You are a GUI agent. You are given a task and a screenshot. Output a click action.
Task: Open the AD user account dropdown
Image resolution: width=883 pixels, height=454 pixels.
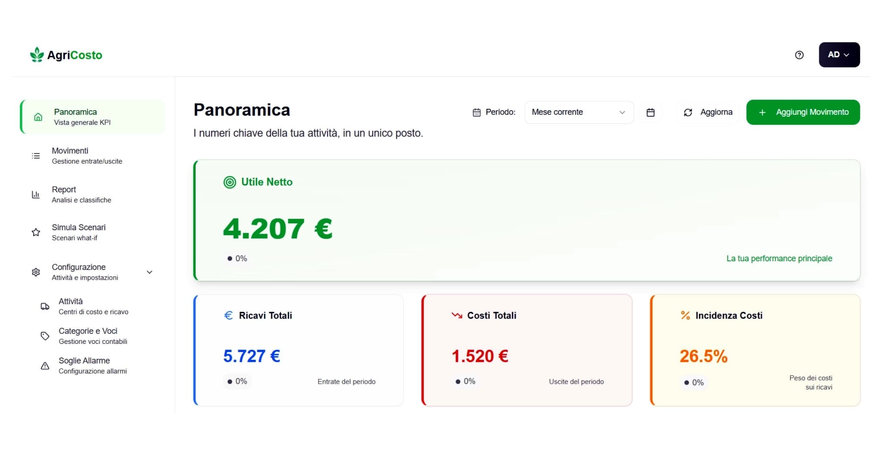point(839,54)
